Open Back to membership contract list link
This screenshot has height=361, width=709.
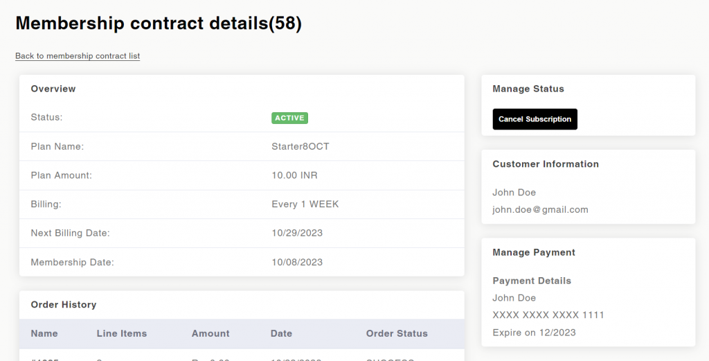(x=78, y=56)
